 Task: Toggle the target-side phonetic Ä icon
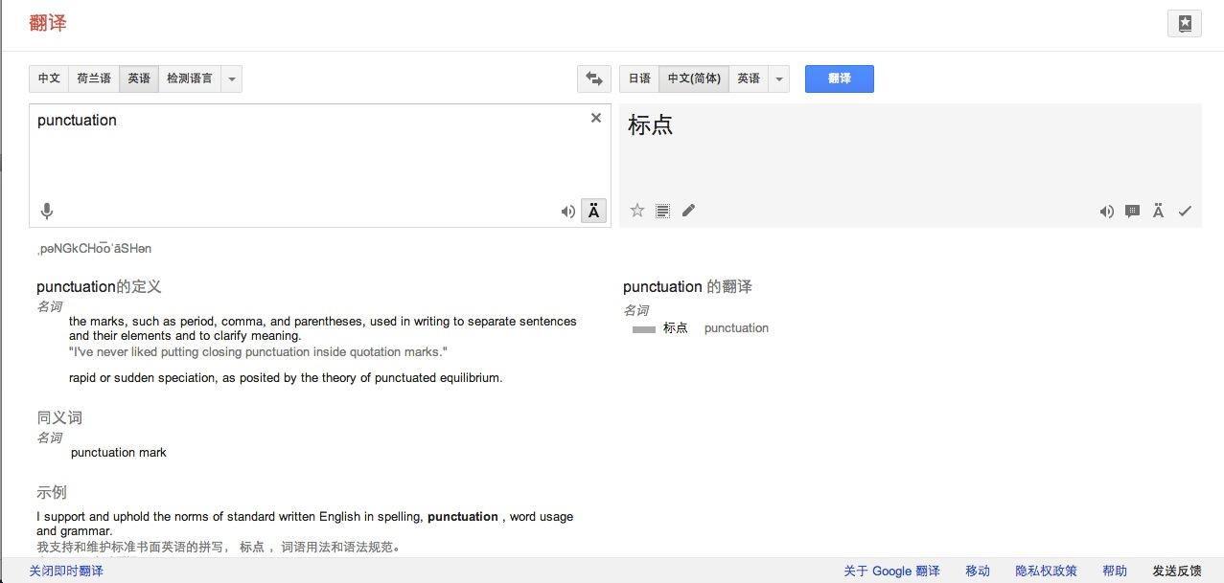[1158, 212]
